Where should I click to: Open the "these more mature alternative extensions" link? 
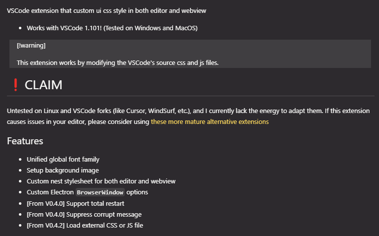pos(209,121)
